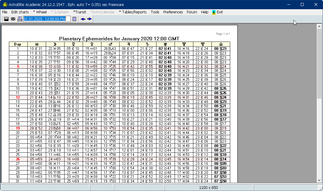Open the Help menu
The height and width of the screenshot is (191, 323).
(x=205, y=12)
